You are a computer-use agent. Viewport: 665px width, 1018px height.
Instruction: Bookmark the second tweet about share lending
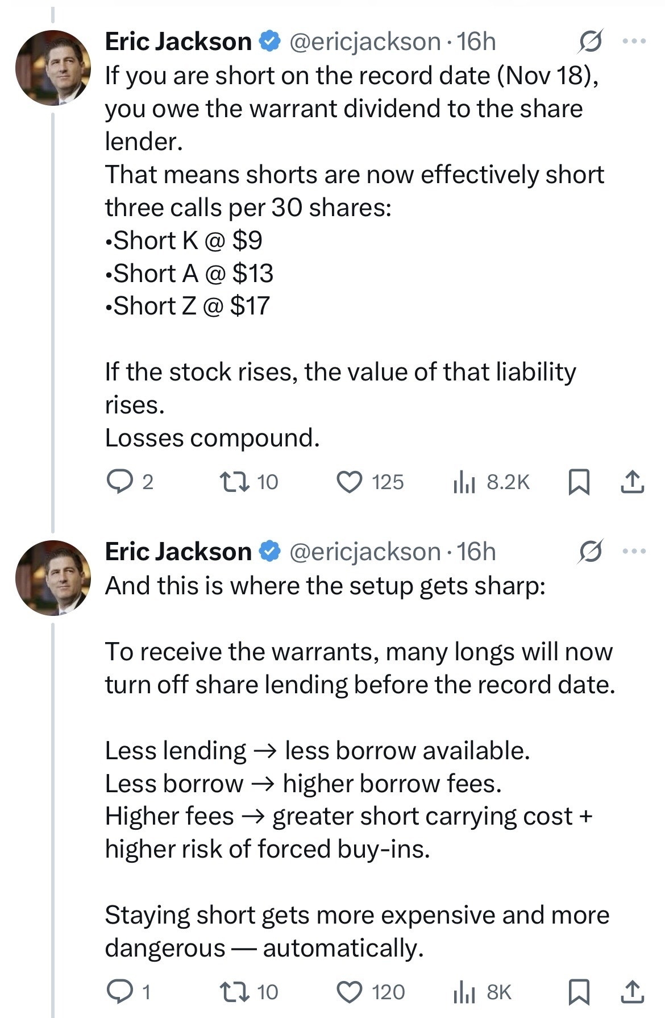[579, 992]
